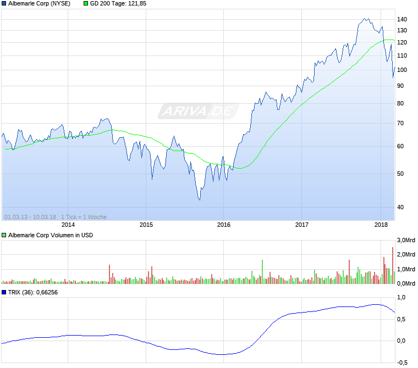Screen dimensions: 418x368
Task: Click the 2018 x-axis label
Action: click(381, 225)
